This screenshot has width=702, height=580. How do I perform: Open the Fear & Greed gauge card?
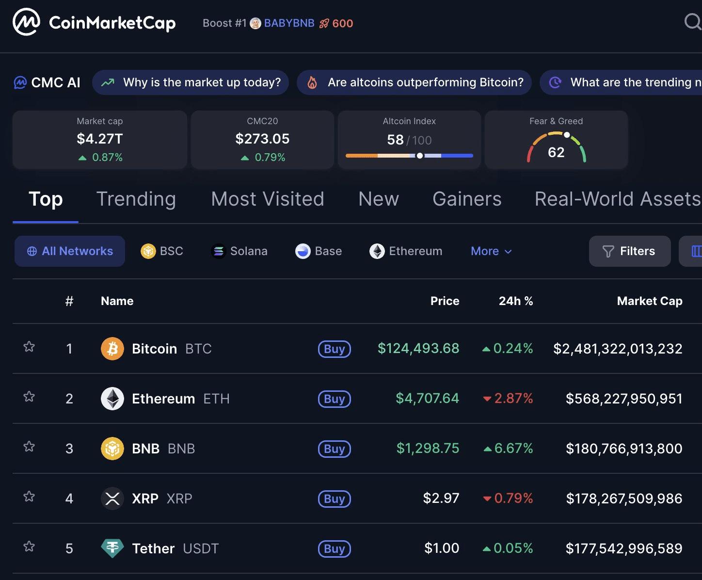(556, 140)
